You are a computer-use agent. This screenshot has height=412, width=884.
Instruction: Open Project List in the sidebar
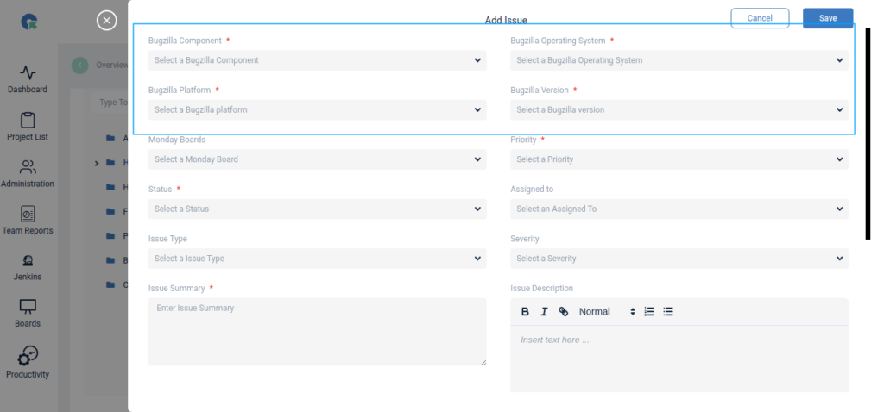pyautogui.click(x=28, y=126)
